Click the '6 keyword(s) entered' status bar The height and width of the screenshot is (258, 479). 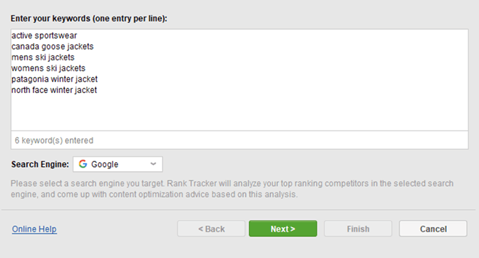tap(239, 140)
